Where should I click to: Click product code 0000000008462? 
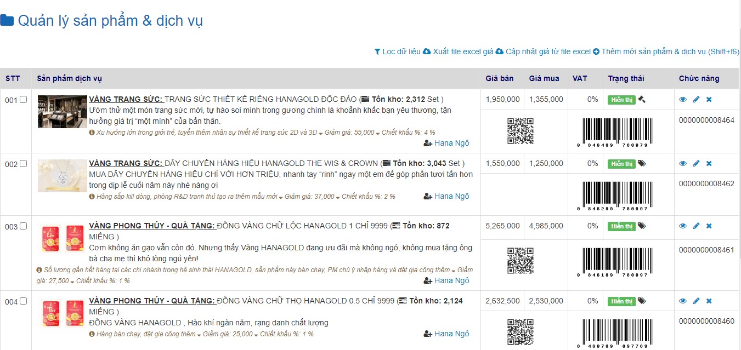click(706, 184)
